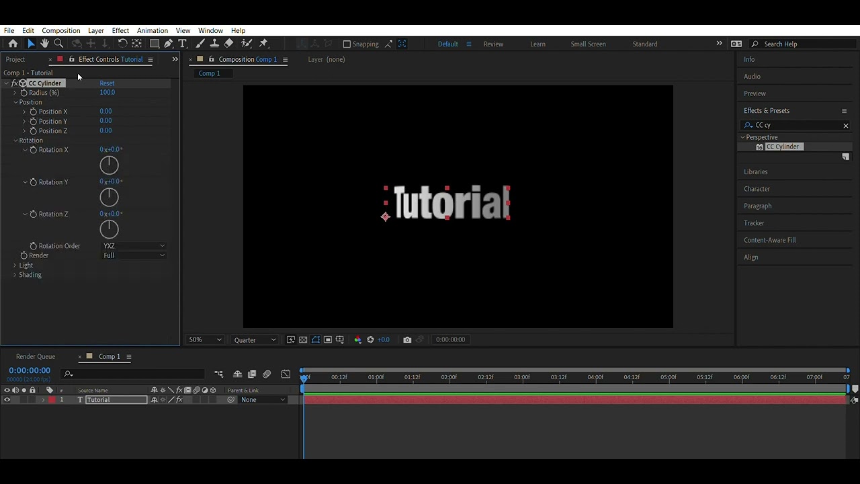Select the Clone Stamp tool
The image size is (860, 484).
pyautogui.click(x=214, y=44)
